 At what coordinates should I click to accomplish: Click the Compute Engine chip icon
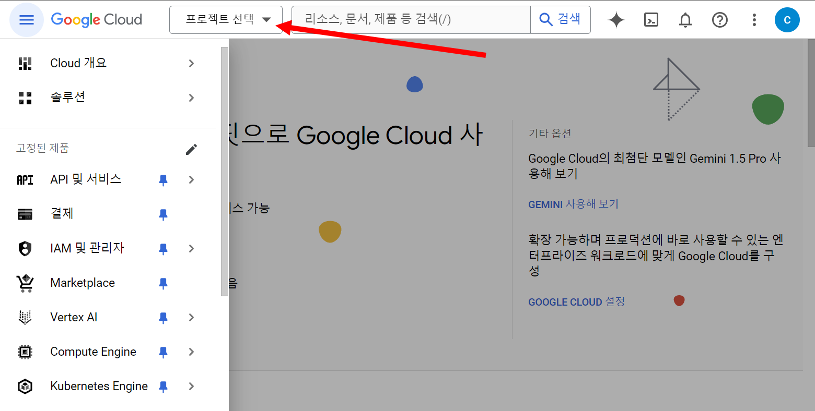pos(25,352)
